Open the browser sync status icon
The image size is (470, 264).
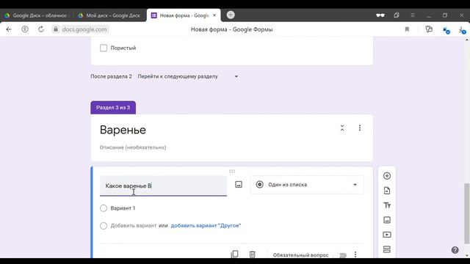coord(446,30)
